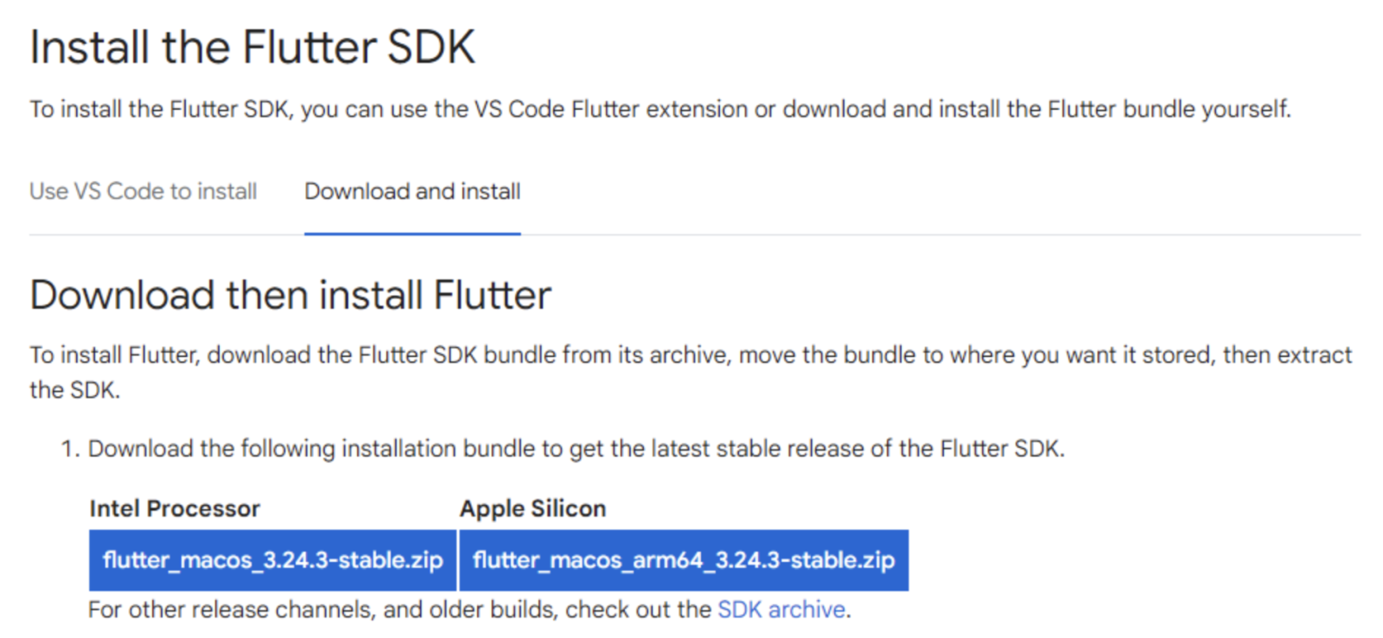Click the intro sentence ending with 'bundle yourself'
The image size is (1383, 638).
[660, 110]
